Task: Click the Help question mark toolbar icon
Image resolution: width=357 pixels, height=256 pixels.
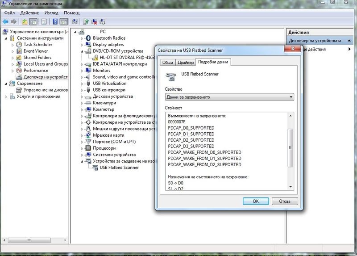Action: pyautogui.click(x=55, y=21)
